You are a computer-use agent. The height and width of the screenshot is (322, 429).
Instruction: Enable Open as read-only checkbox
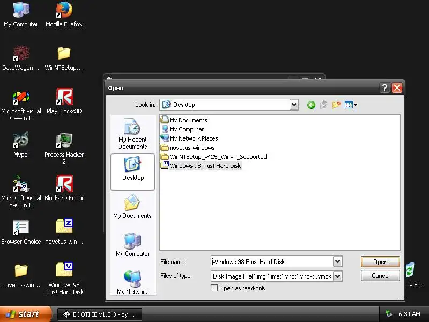214,288
